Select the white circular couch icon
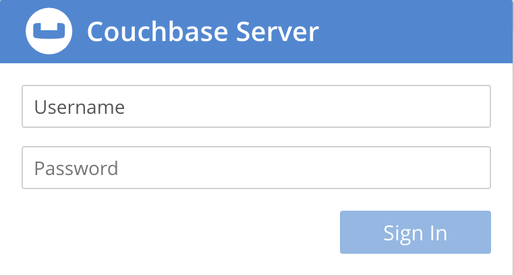 click(49, 32)
